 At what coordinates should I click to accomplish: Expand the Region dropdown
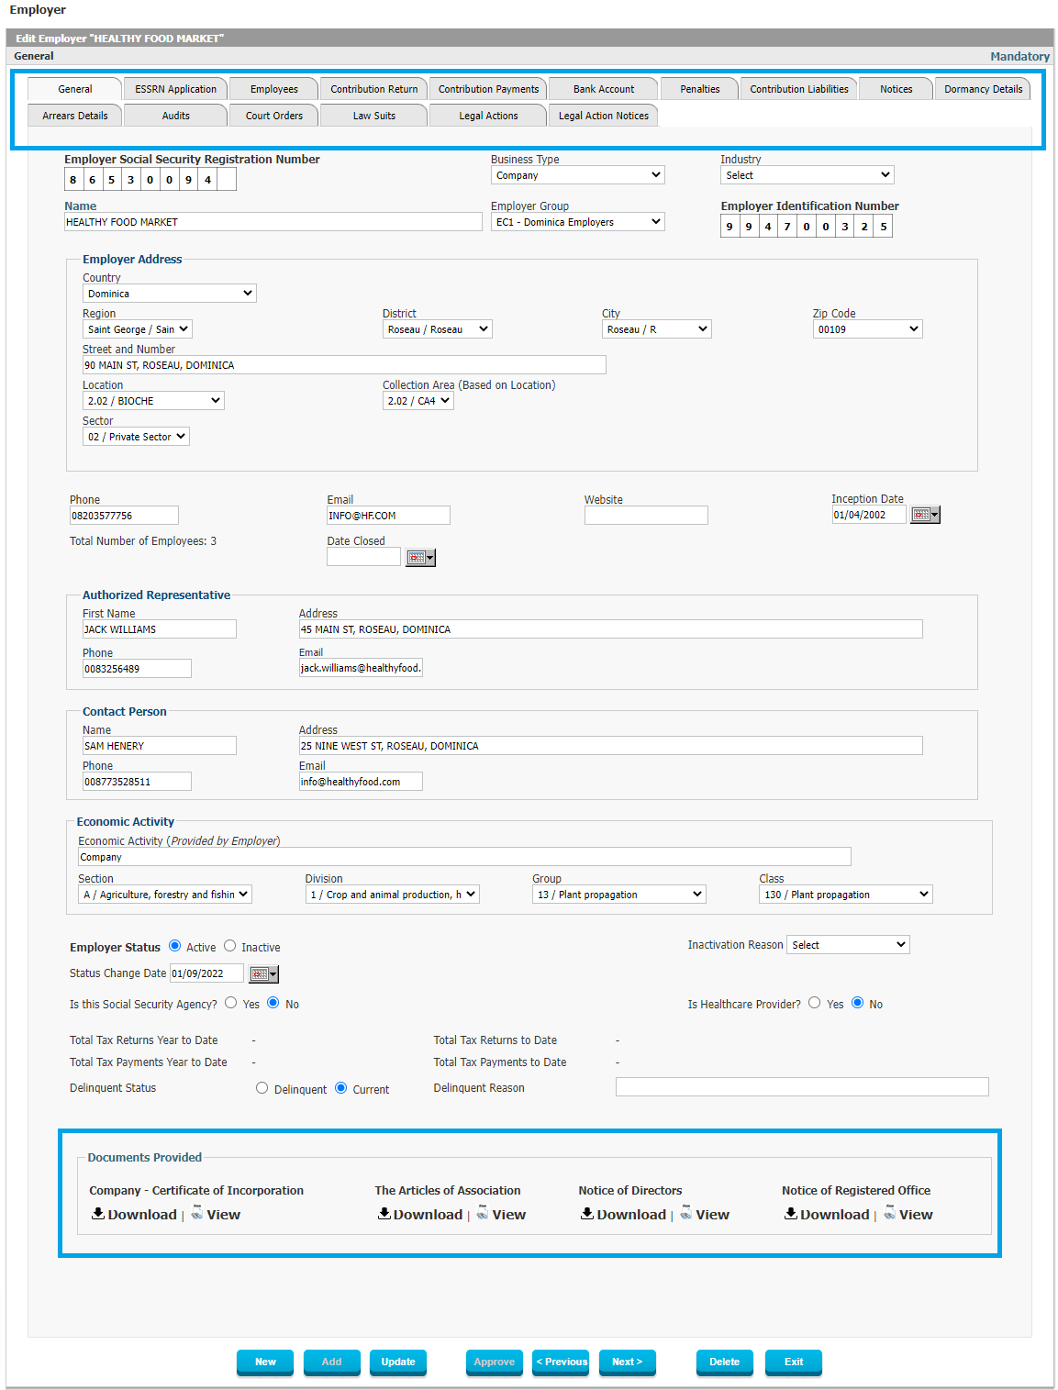click(138, 329)
